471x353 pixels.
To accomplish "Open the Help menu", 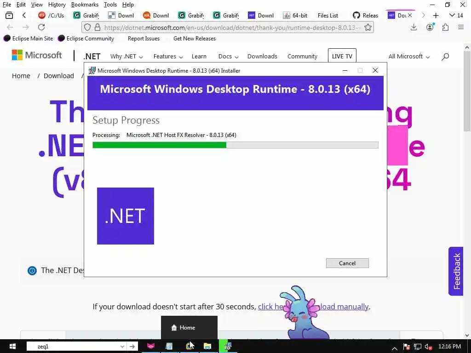I will click(x=128, y=5).
